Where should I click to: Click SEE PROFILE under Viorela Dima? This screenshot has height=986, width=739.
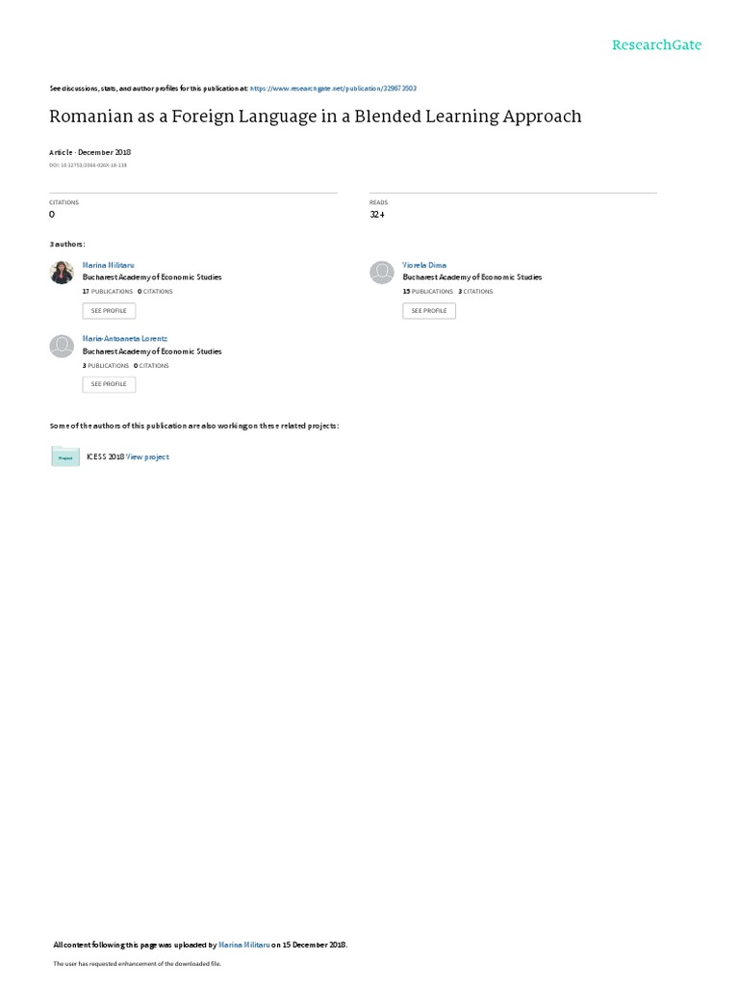[429, 311]
